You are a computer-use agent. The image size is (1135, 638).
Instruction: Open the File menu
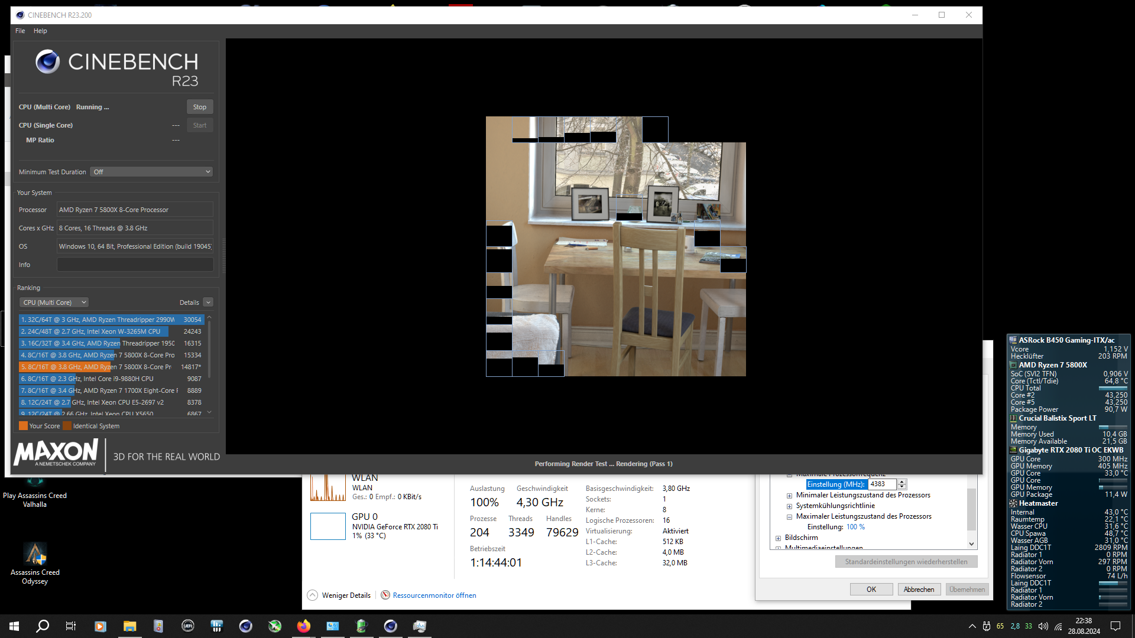coord(20,31)
